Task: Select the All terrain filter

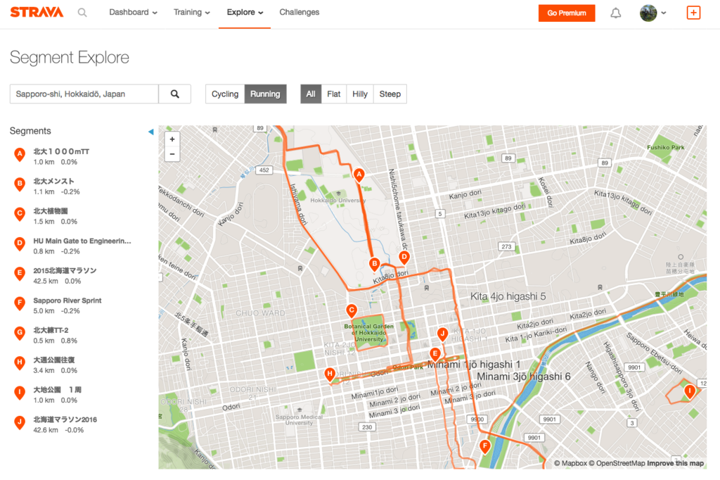Action: pos(311,94)
